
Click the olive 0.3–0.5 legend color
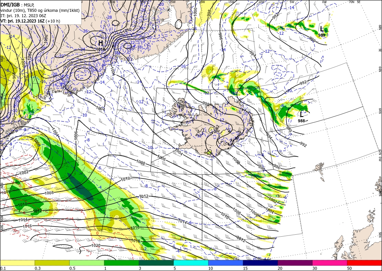coord(52,263)
